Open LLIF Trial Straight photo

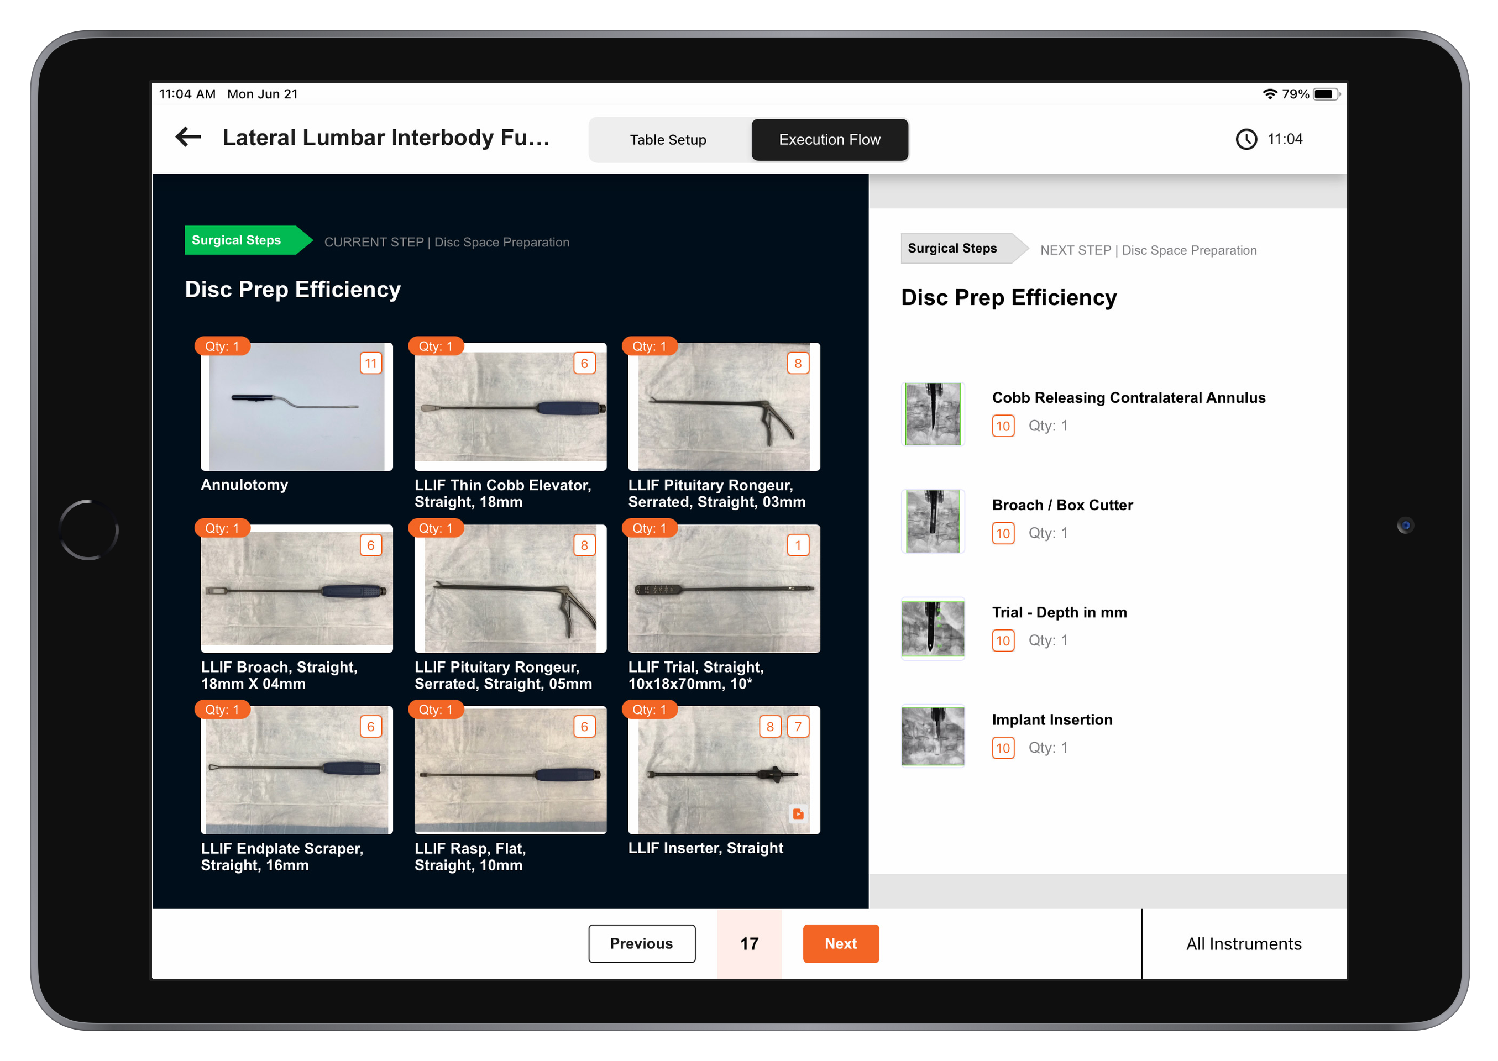724,588
